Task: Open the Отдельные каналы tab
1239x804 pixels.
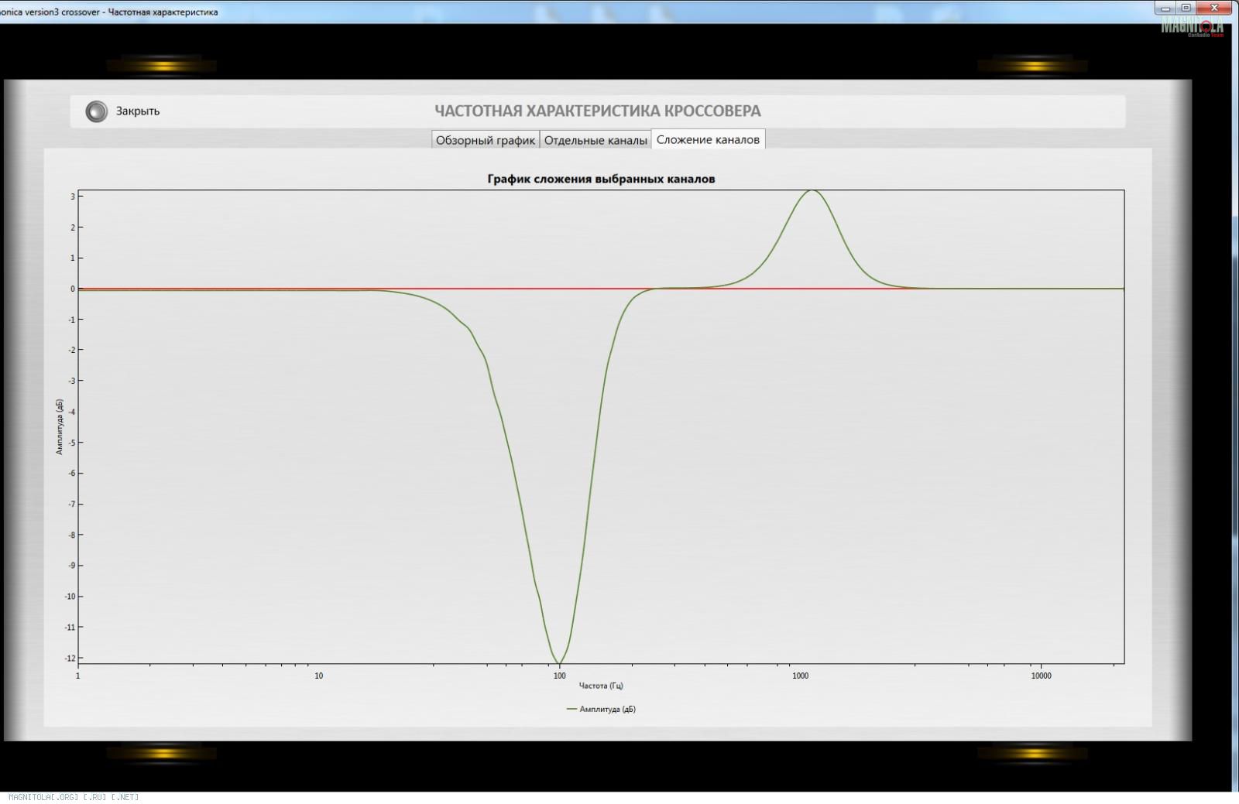Action: click(x=595, y=140)
